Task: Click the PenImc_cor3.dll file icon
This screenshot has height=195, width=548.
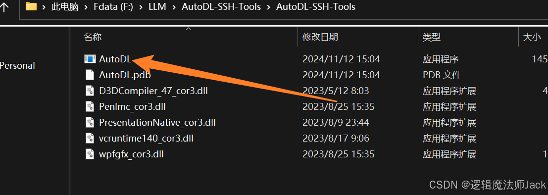Action: click(x=90, y=106)
